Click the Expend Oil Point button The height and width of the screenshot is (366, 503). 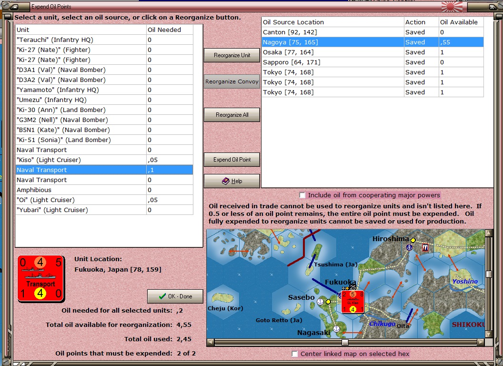point(232,160)
